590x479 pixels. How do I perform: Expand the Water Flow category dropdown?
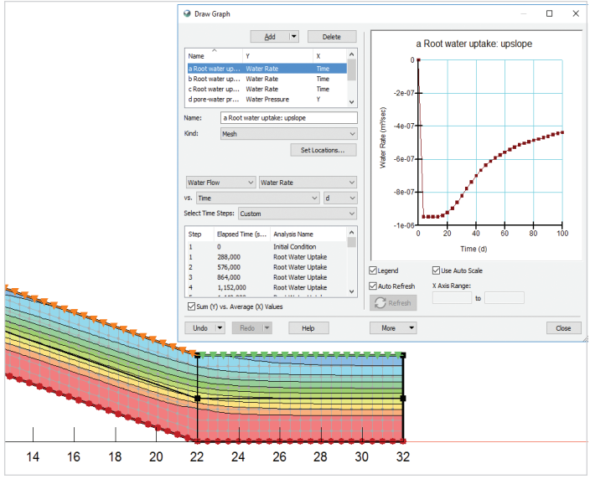coord(220,182)
